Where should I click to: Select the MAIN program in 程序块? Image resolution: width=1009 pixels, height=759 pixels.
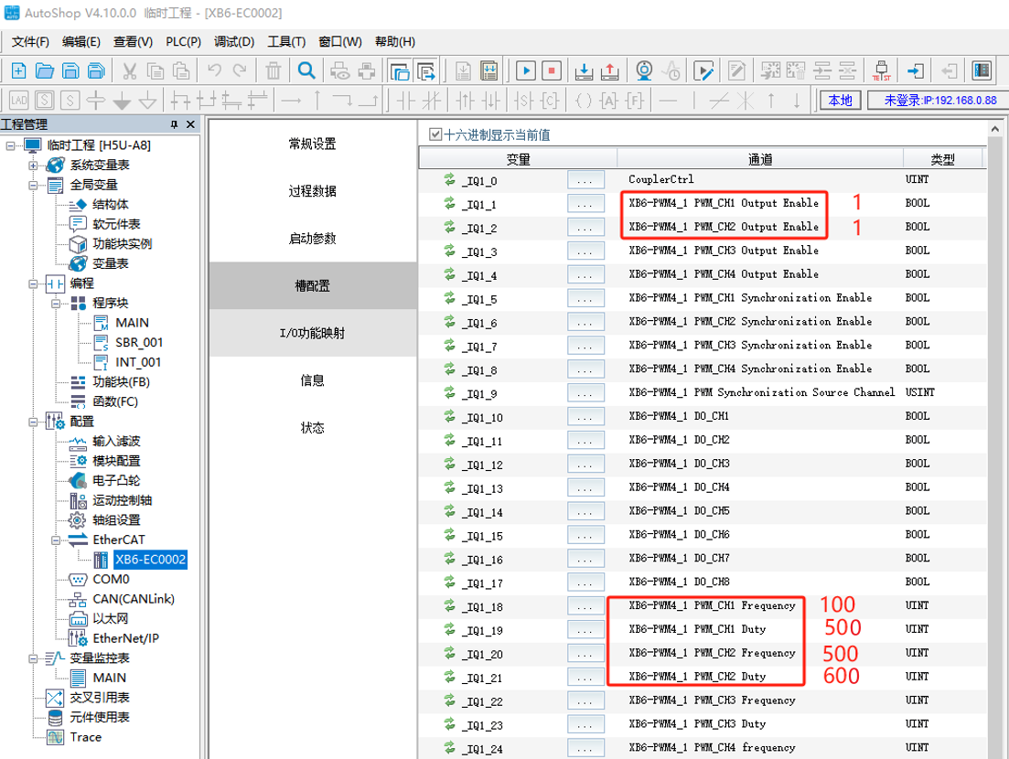pyautogui.click(x=132, y=323)
